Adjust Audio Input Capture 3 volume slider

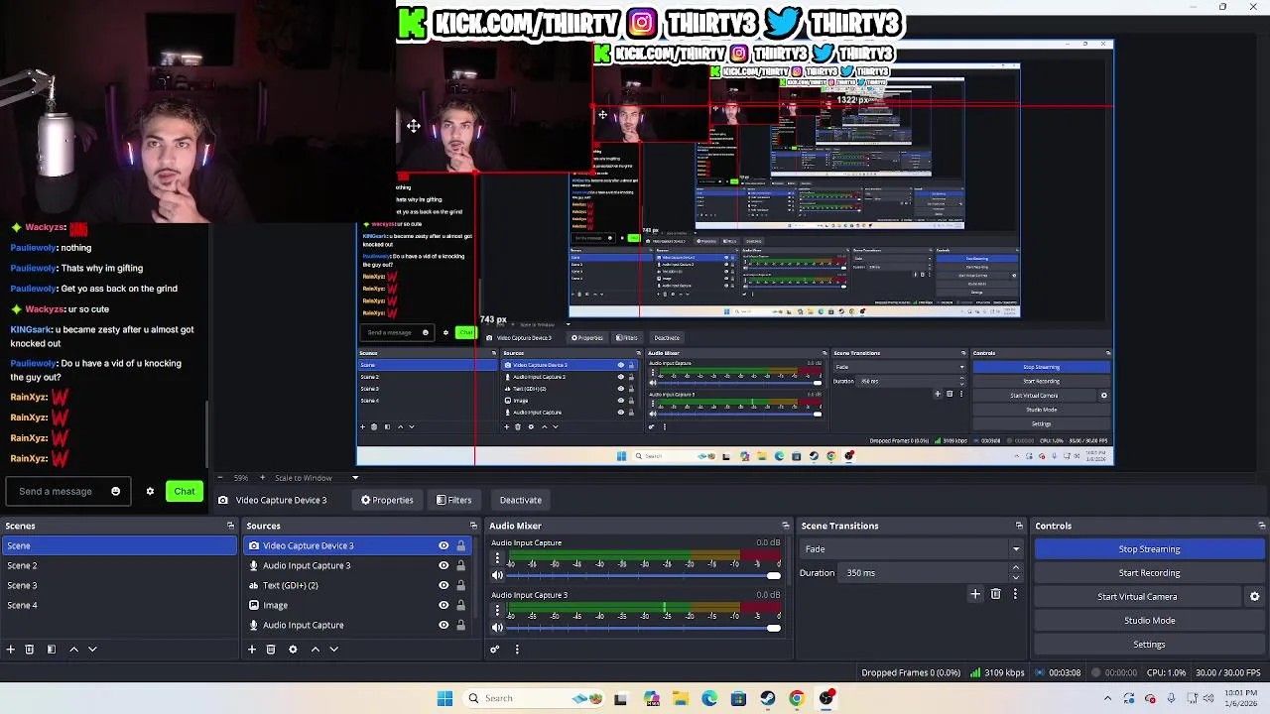[642, 627]
